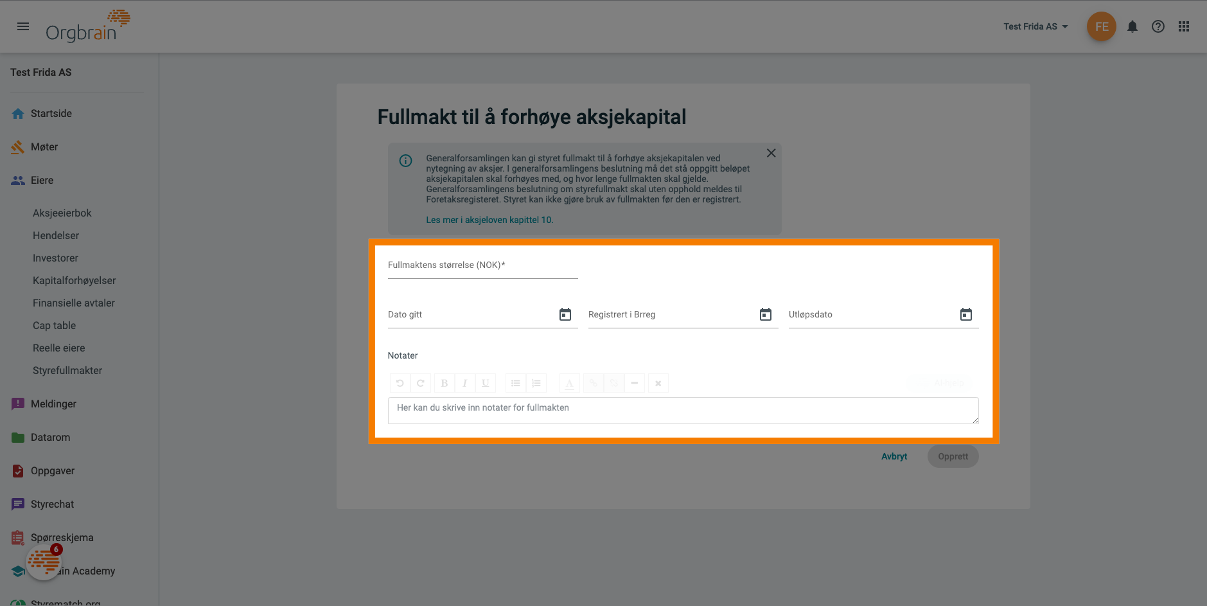Screen dimensions: 1207x606
Task: Click the Styrechat chat icon
Action: click(18, 504)
